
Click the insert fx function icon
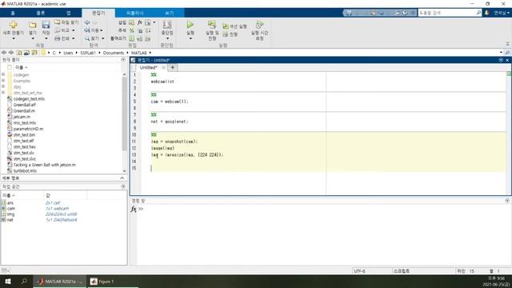click(x=140, y=22)
